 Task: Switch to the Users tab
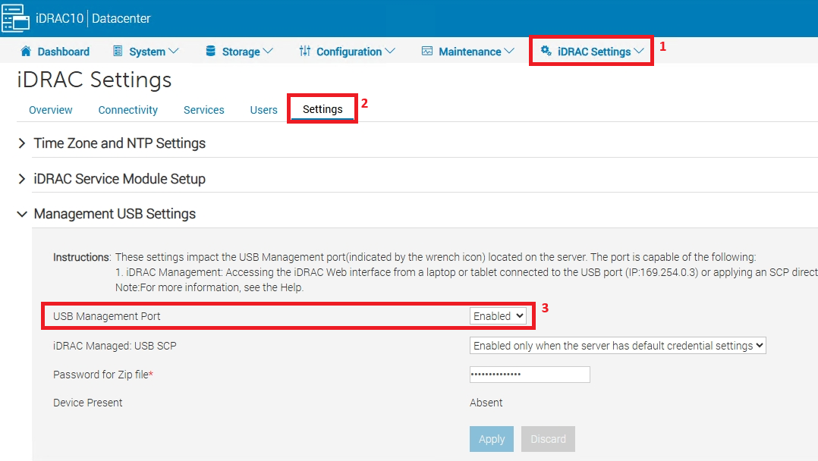coord(263,110)
